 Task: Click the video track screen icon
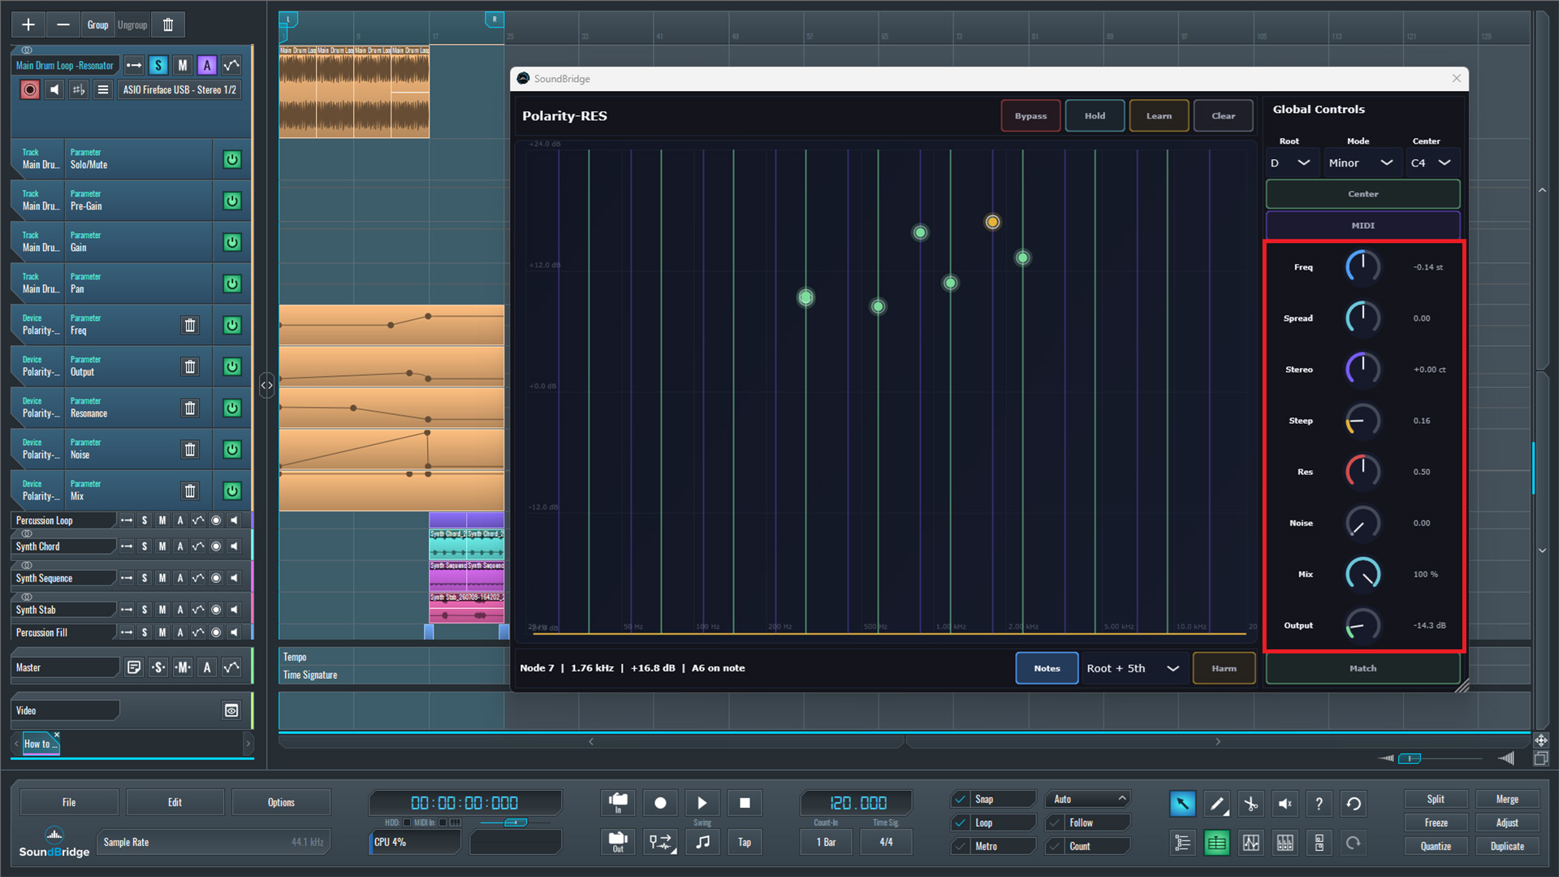231,711
